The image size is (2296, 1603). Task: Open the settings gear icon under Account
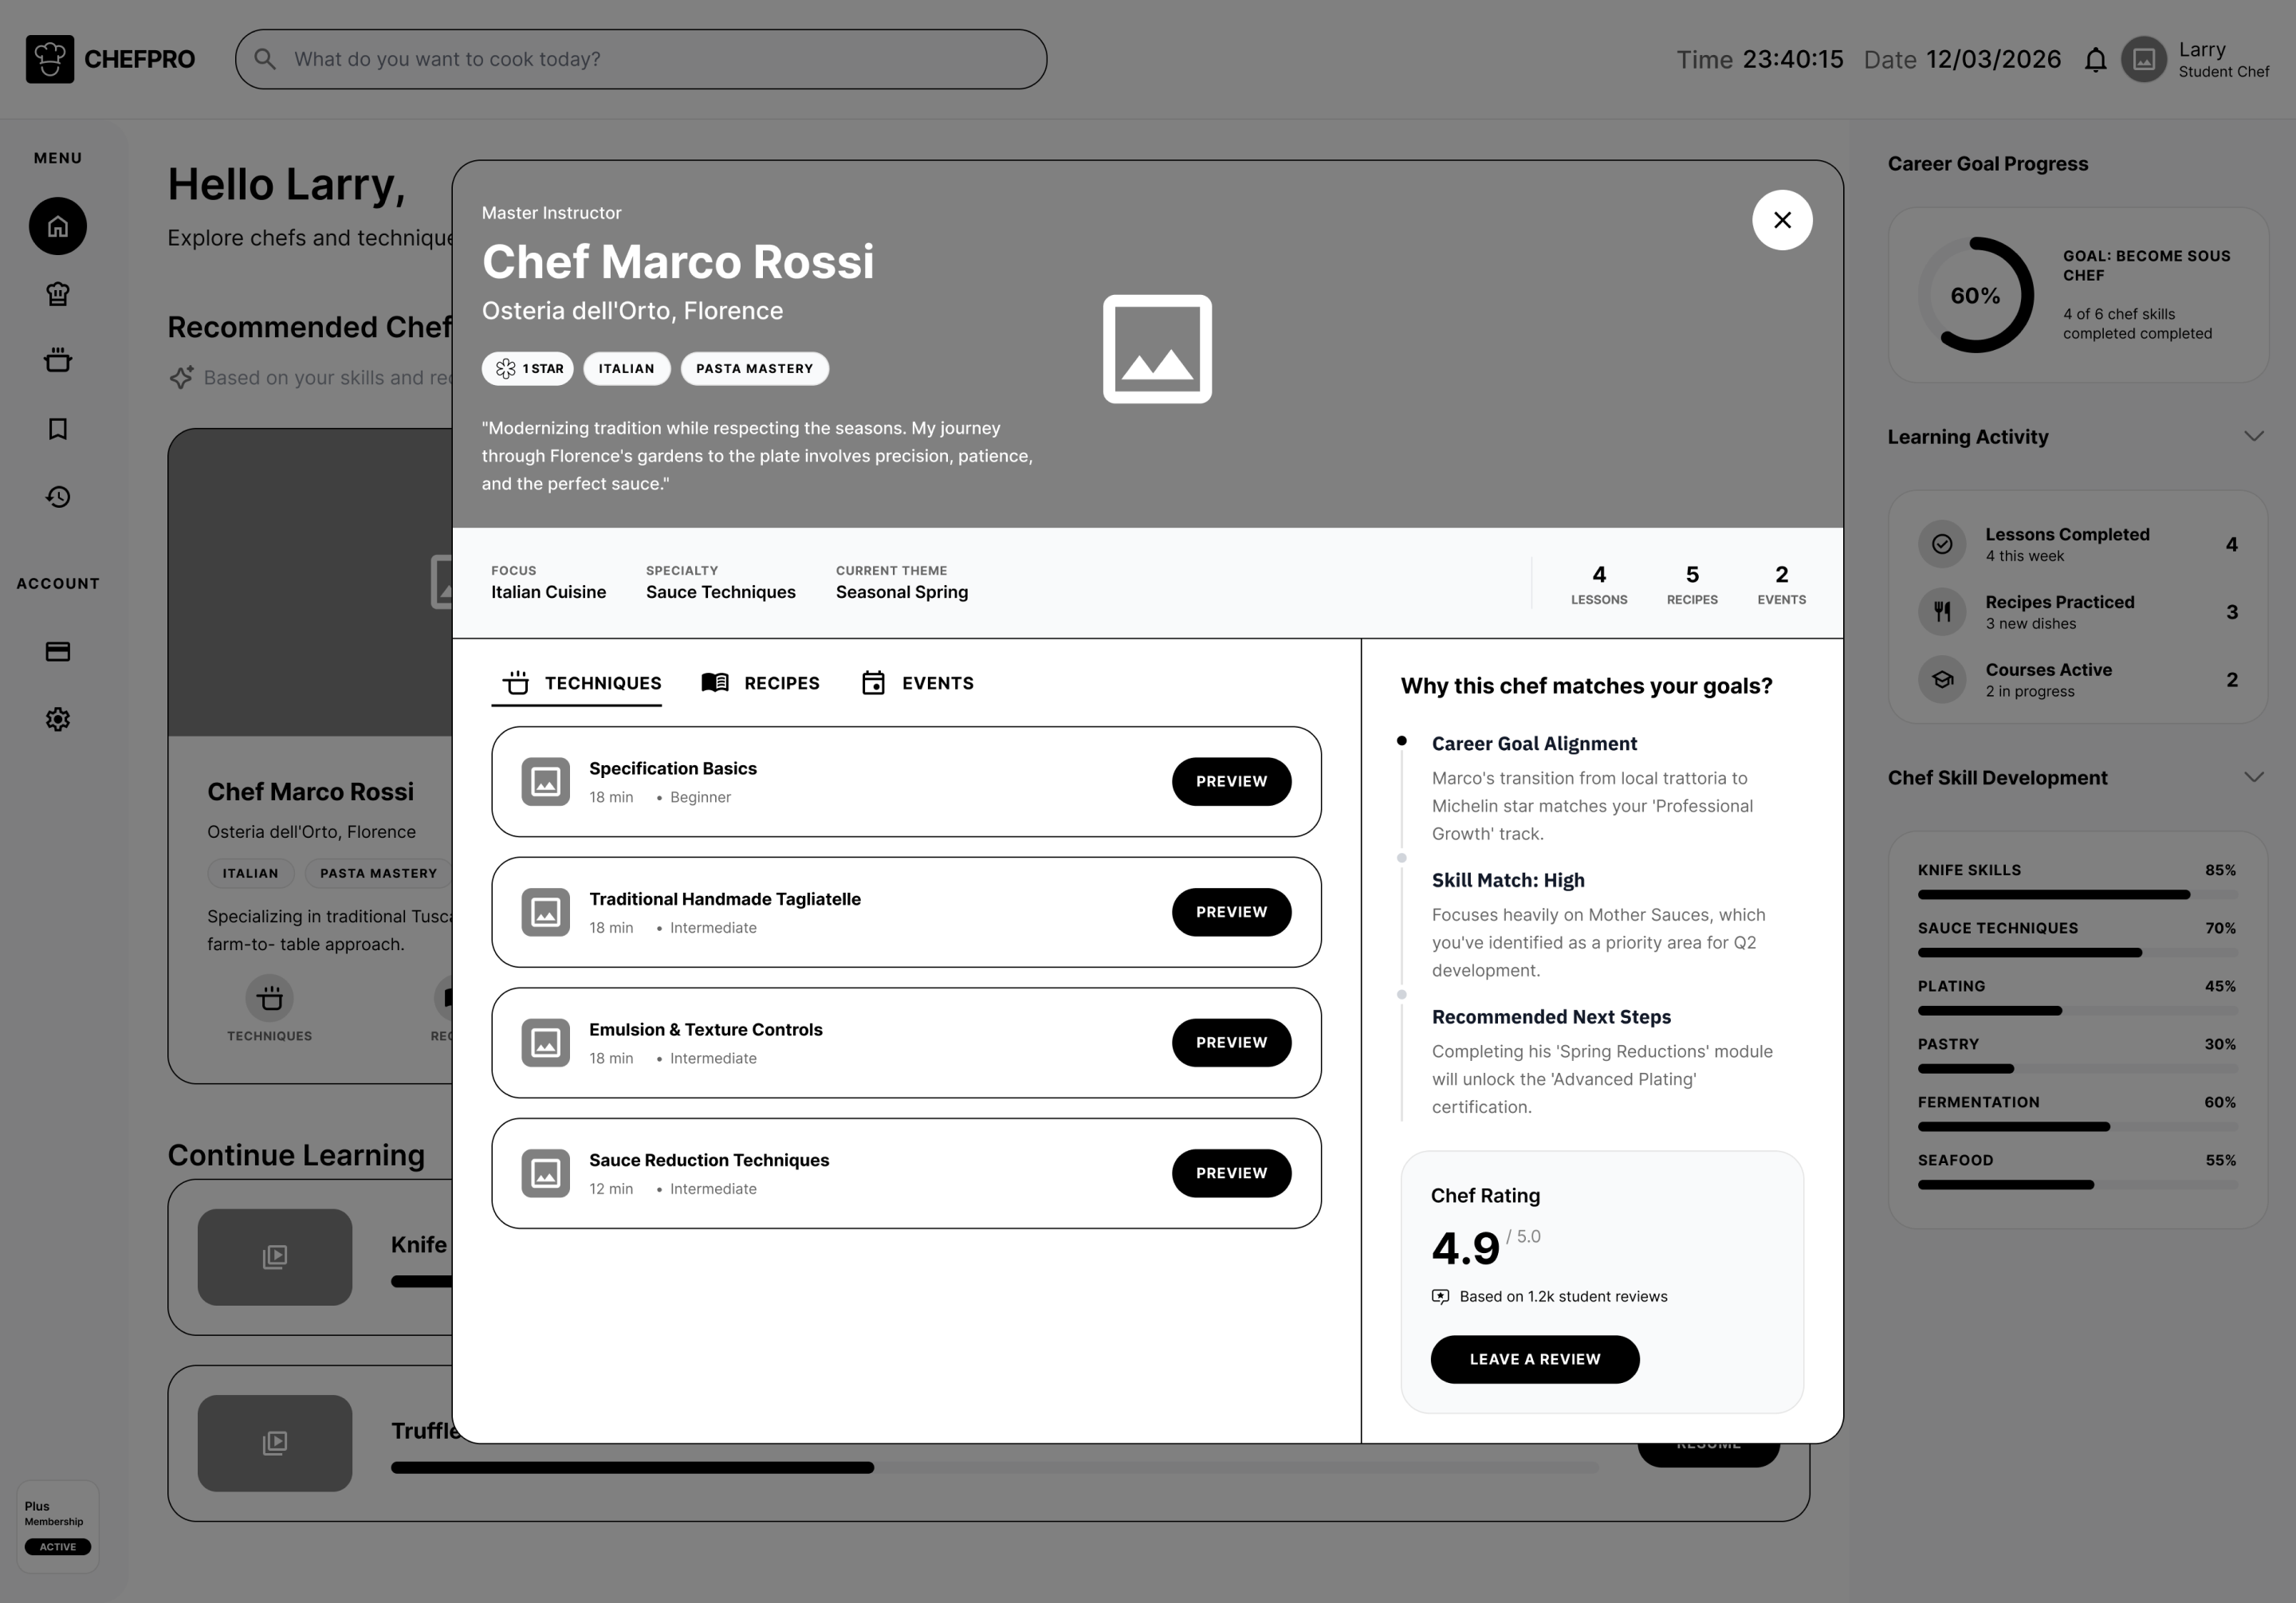pyautogui.click(x=58, y=719)
